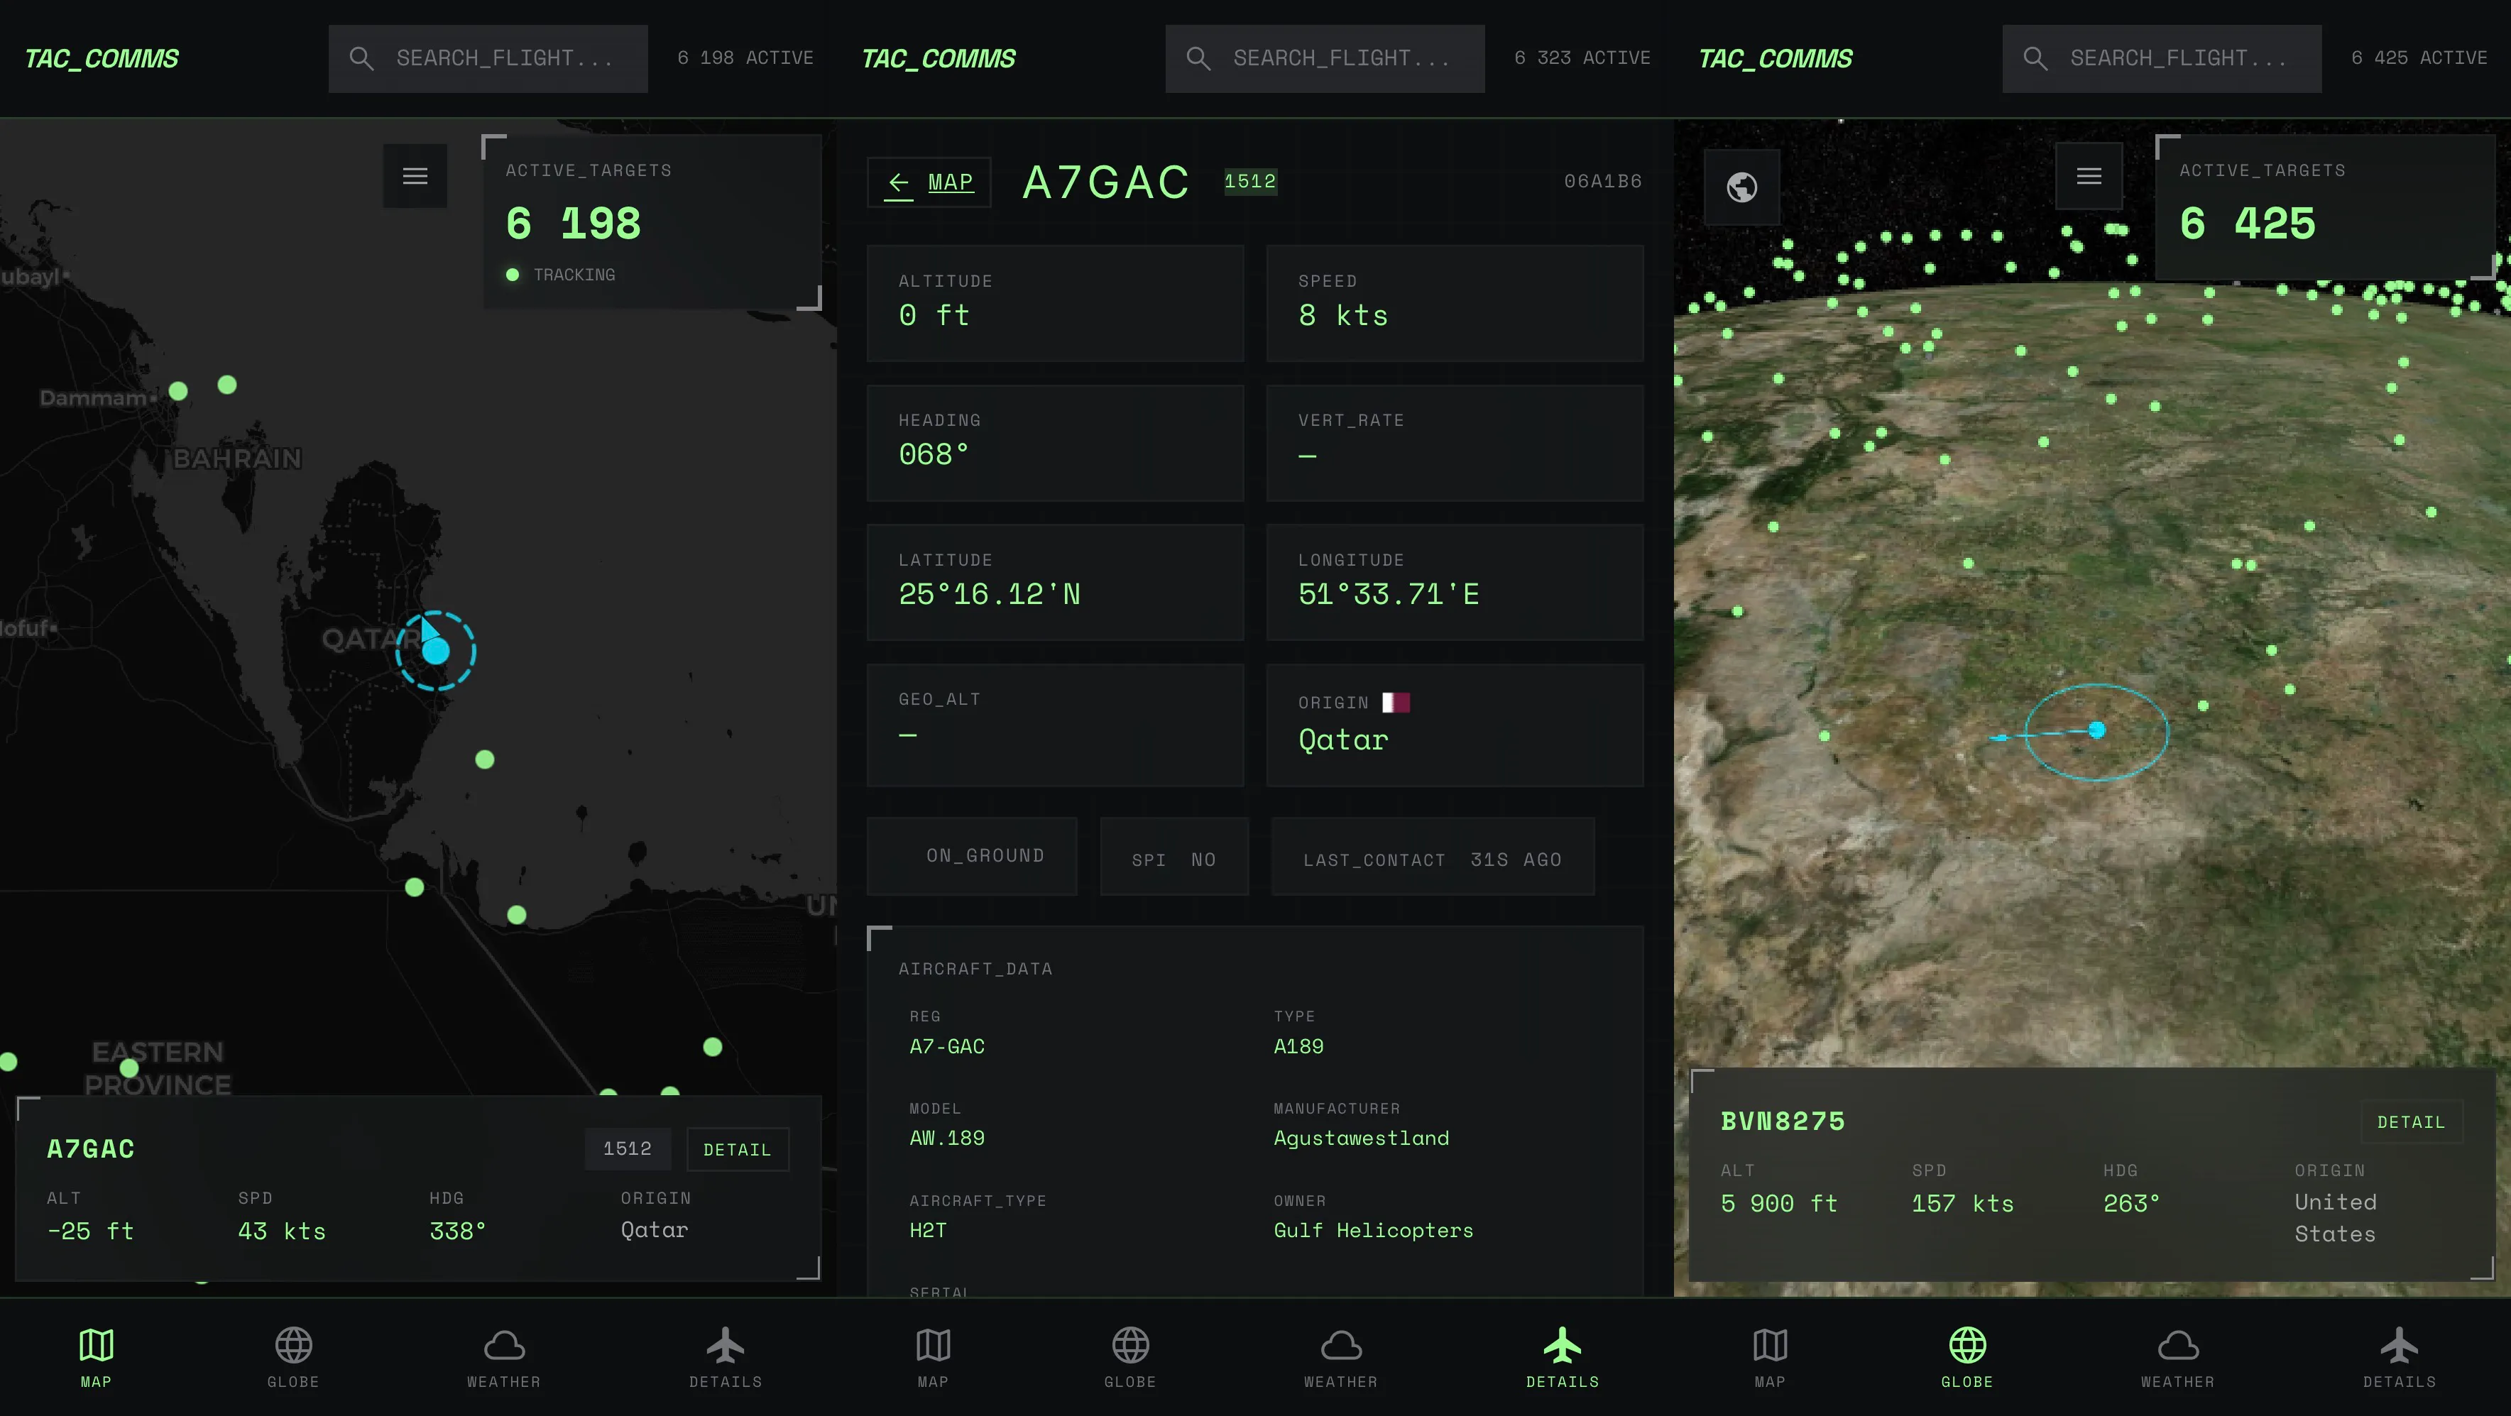Click the Qatar flag in ORIGIN tile

click(x=1396, y=703)
